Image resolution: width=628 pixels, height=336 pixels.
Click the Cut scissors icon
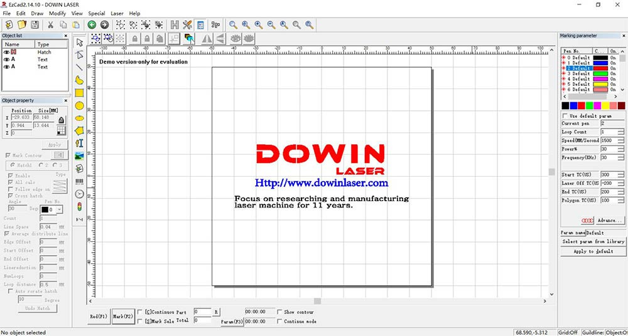click(x=50, y=24)
